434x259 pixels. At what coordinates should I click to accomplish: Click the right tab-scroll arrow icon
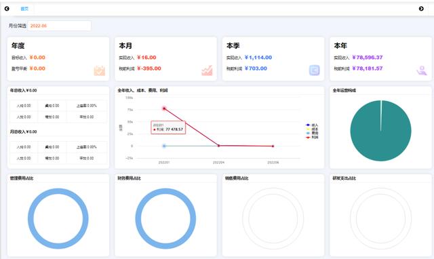[x=421, y=9]
